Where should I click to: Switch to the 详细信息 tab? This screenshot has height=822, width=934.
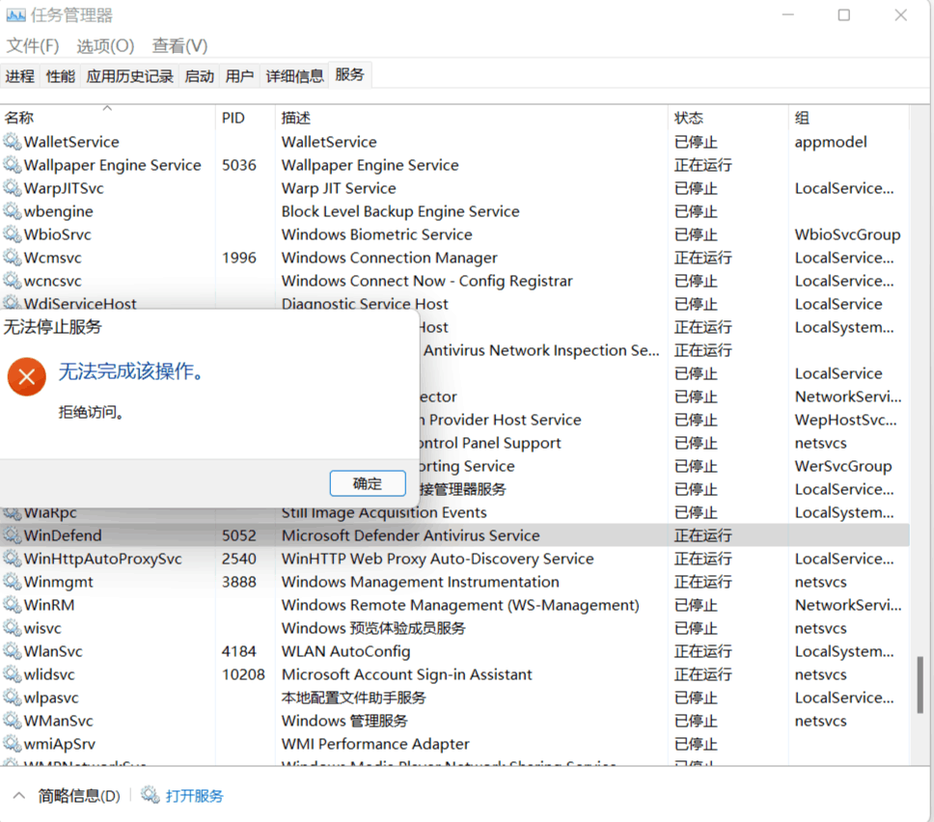(x=294, y=75)
